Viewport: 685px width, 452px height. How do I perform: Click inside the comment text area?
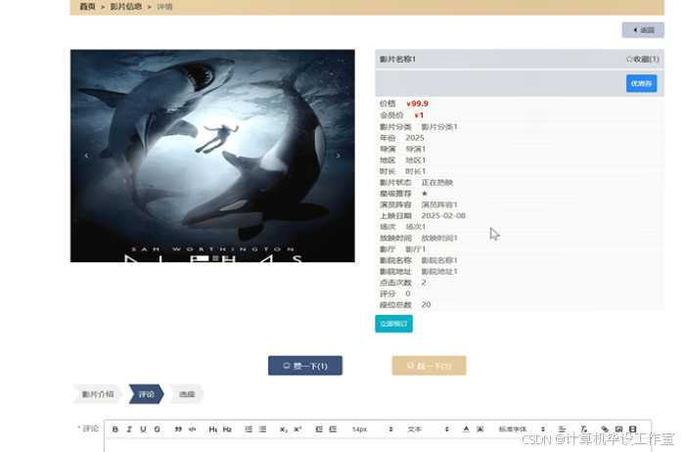[378, 445]
